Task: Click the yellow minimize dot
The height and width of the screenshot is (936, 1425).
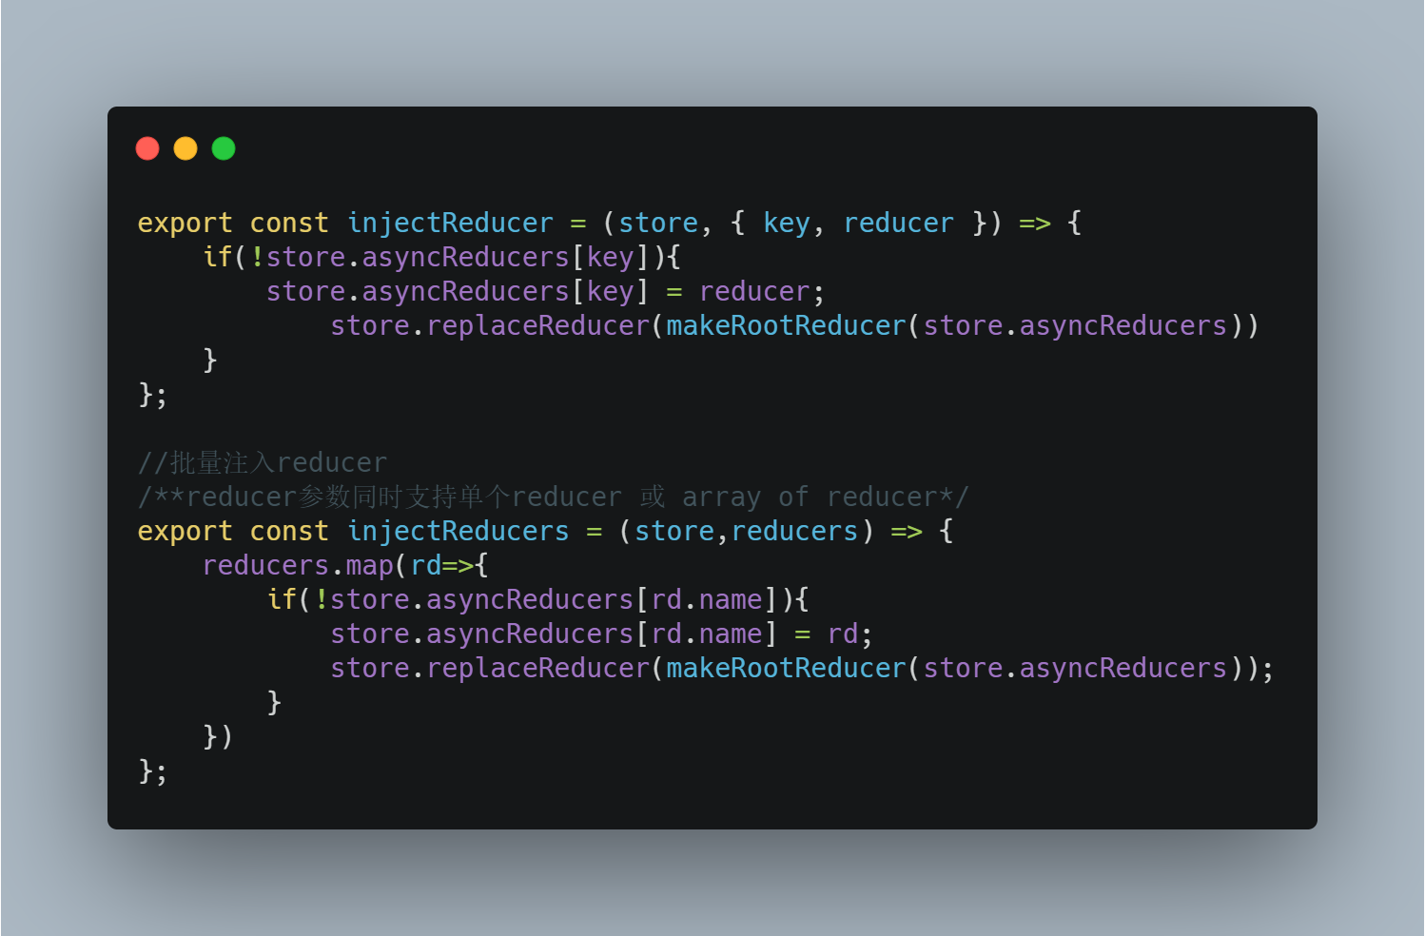Action: 185,148
